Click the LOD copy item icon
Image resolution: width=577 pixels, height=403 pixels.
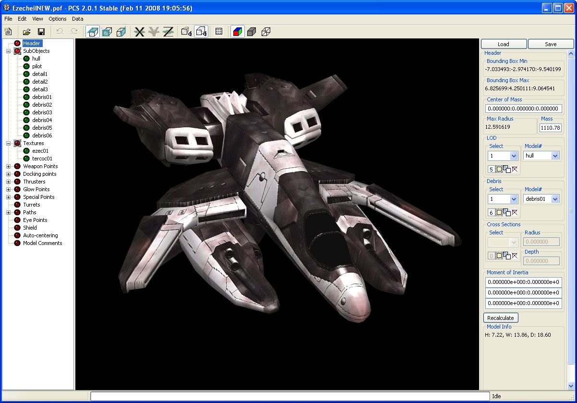click(x=506, y=169)
